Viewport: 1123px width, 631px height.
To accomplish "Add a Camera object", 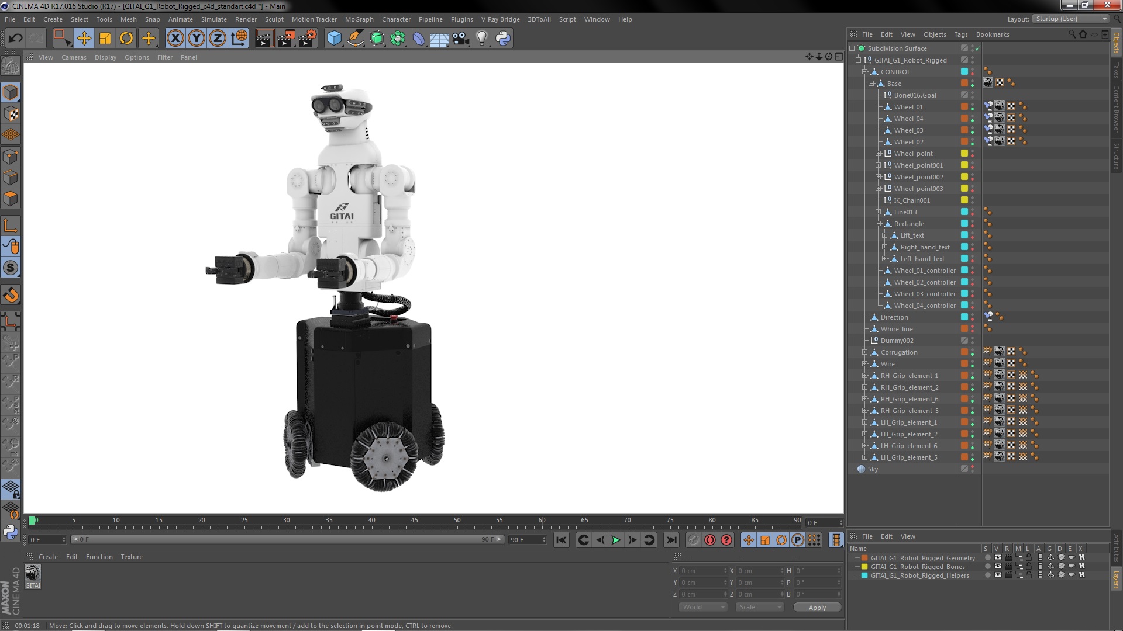I will tap(461, 39).
